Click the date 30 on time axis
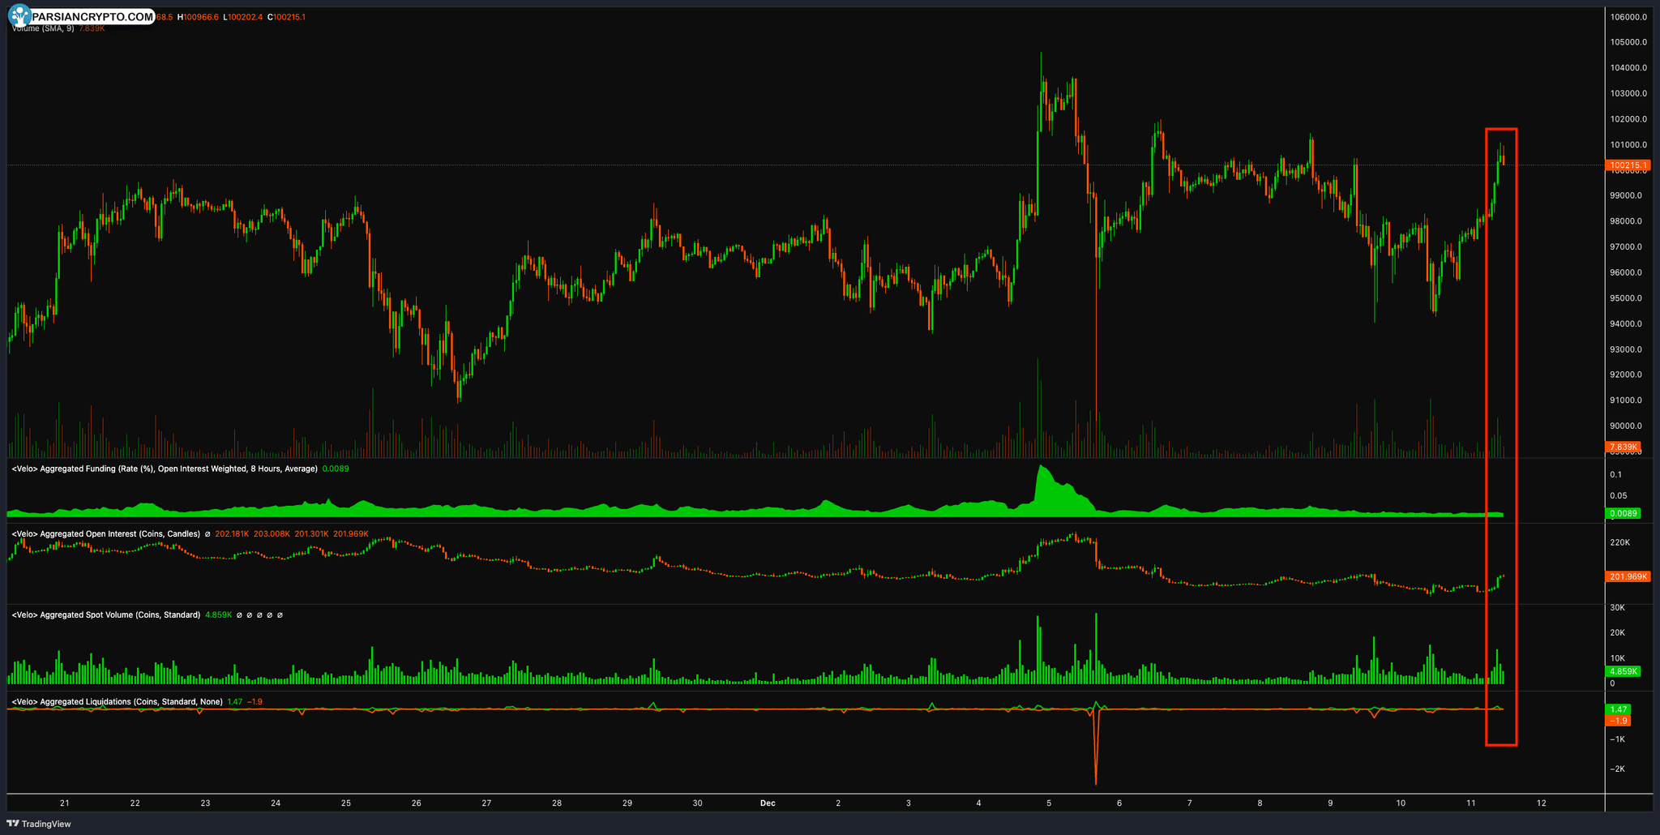The image size is (1660, 835). (x=698, y=803)
